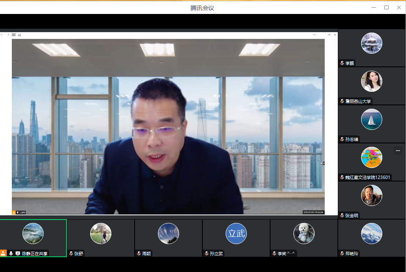Close the inner shared window

(x=335, y=35)
